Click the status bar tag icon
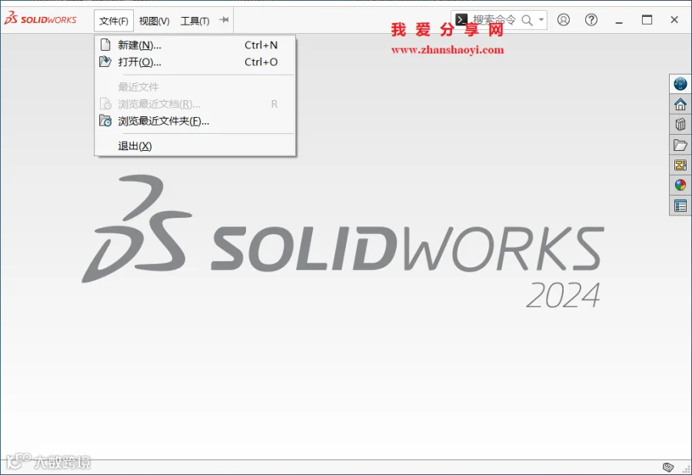This screenshot has height=475, width=692. click(668, 467)
